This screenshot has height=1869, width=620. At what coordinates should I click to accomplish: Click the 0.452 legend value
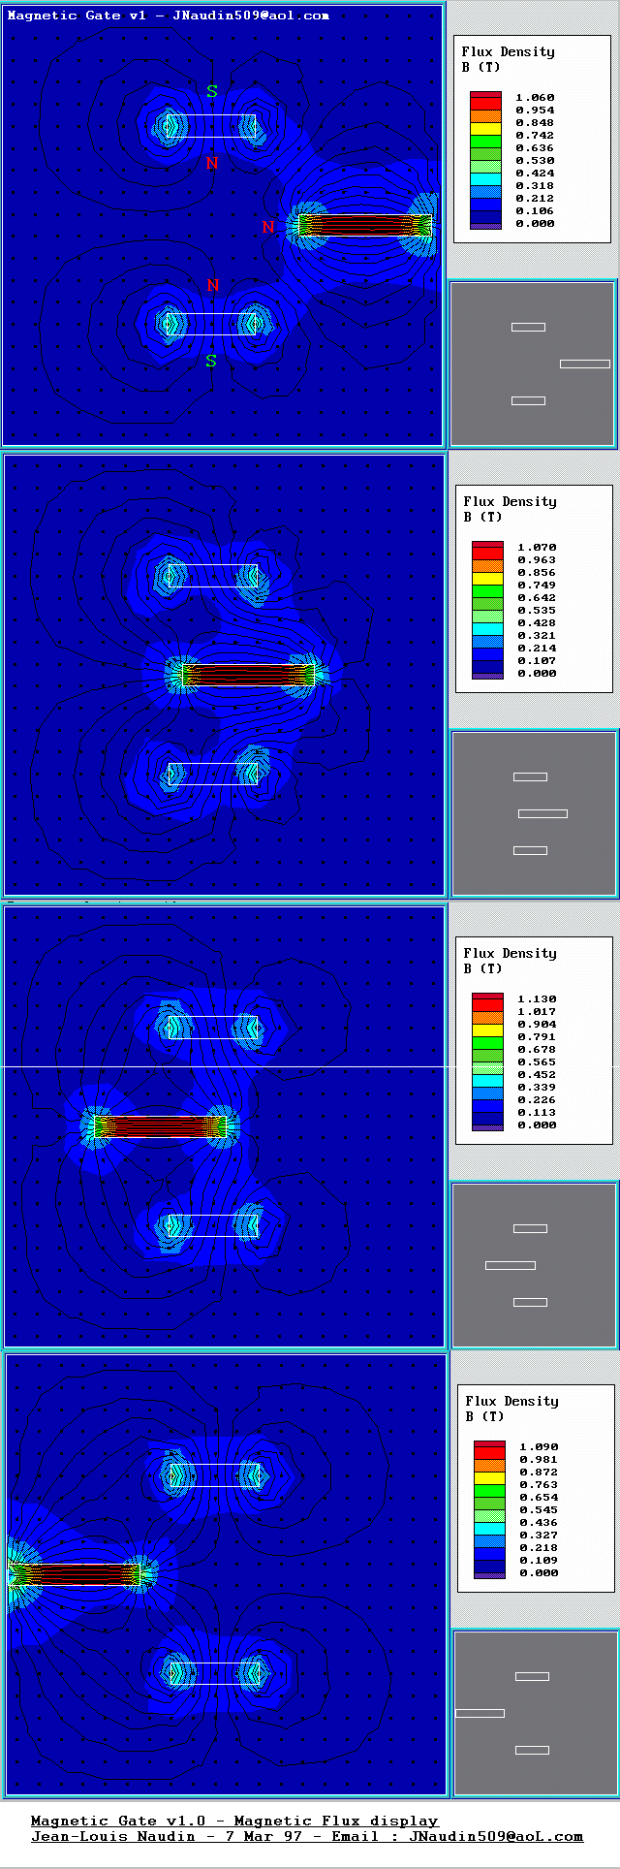(x=537, y=1075)
